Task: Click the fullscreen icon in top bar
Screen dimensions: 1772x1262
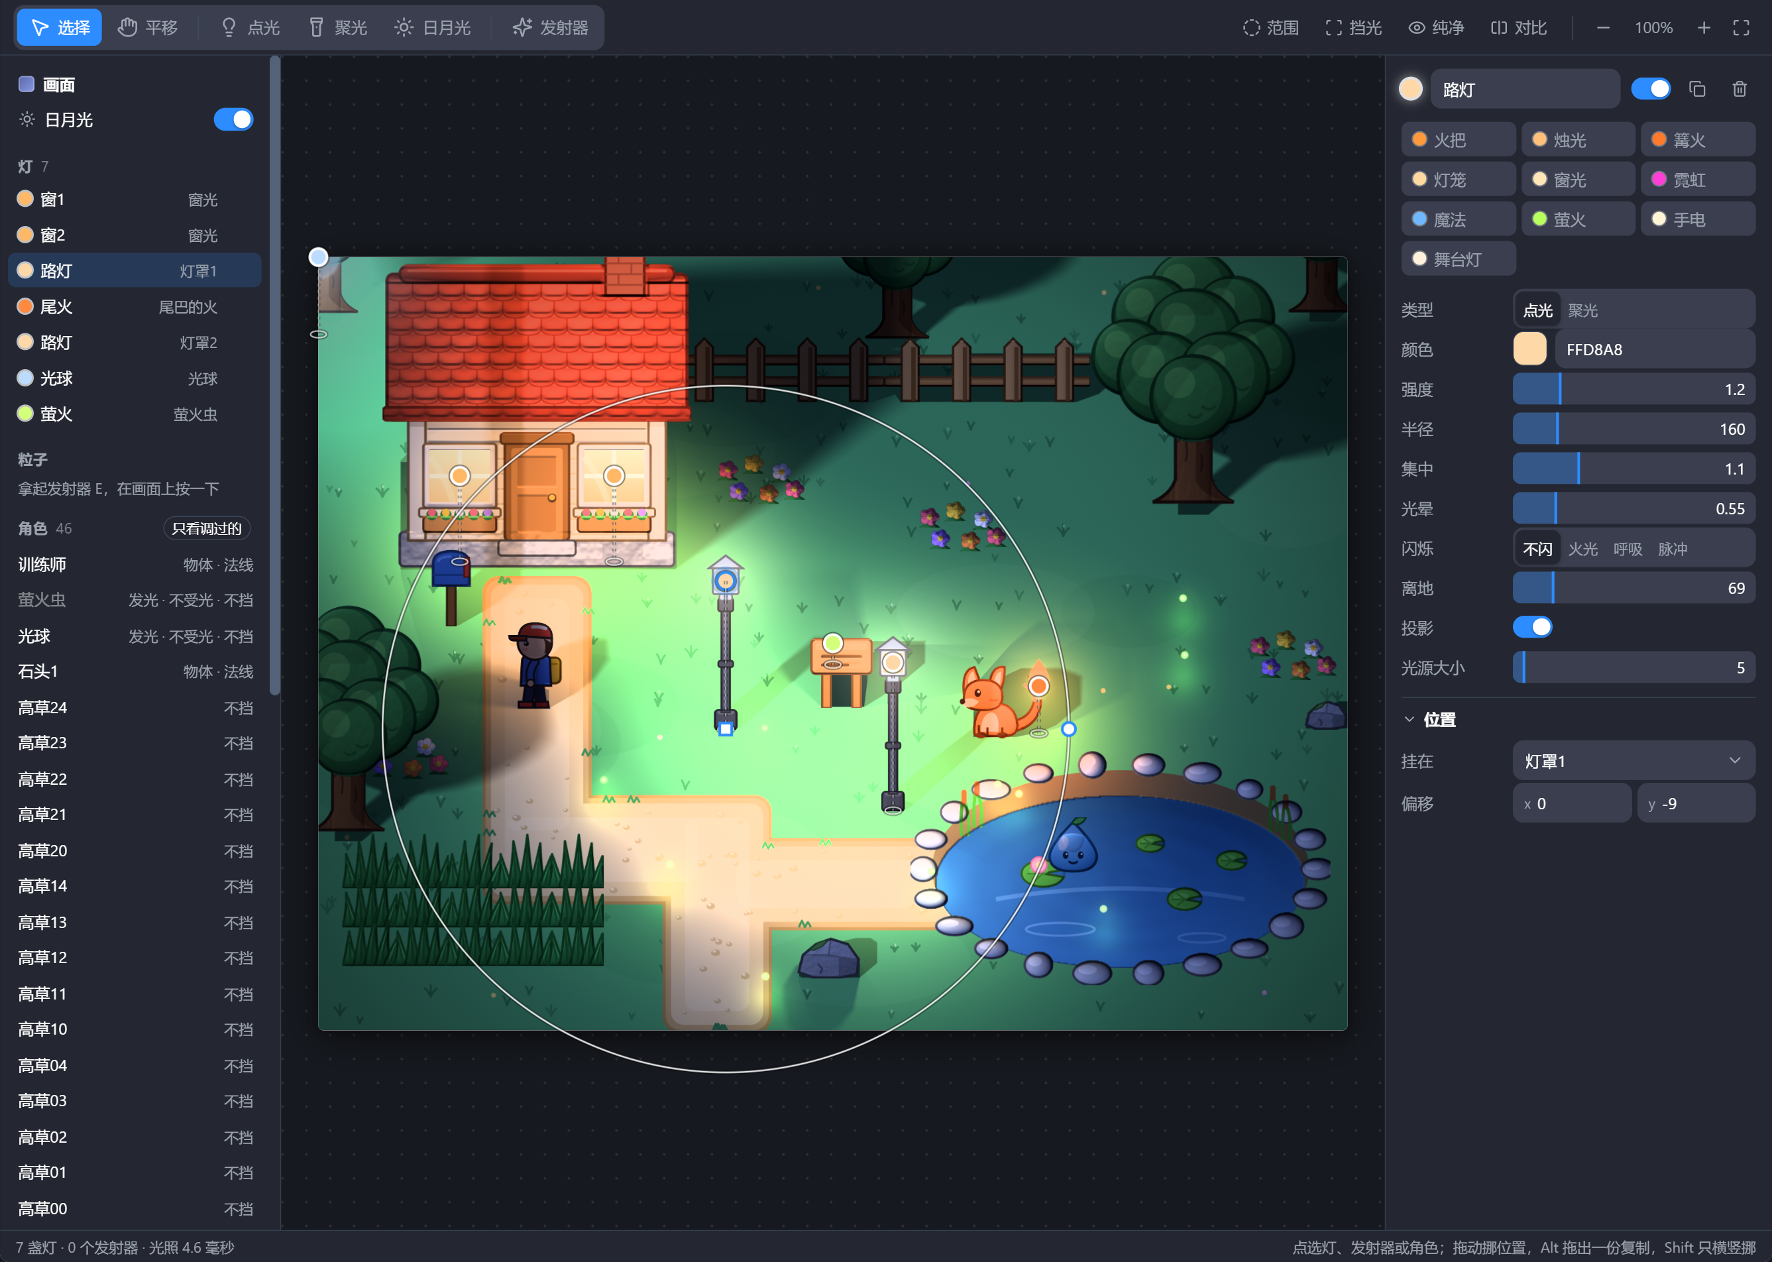Action: pos(1741,28)
